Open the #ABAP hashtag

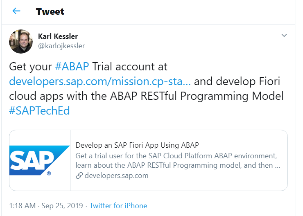72,67
